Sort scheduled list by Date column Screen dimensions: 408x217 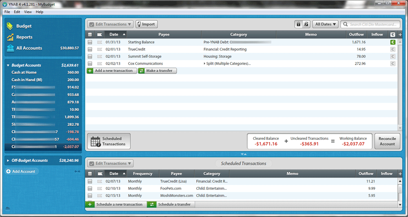pyautogui.click(x=115, y=174)
